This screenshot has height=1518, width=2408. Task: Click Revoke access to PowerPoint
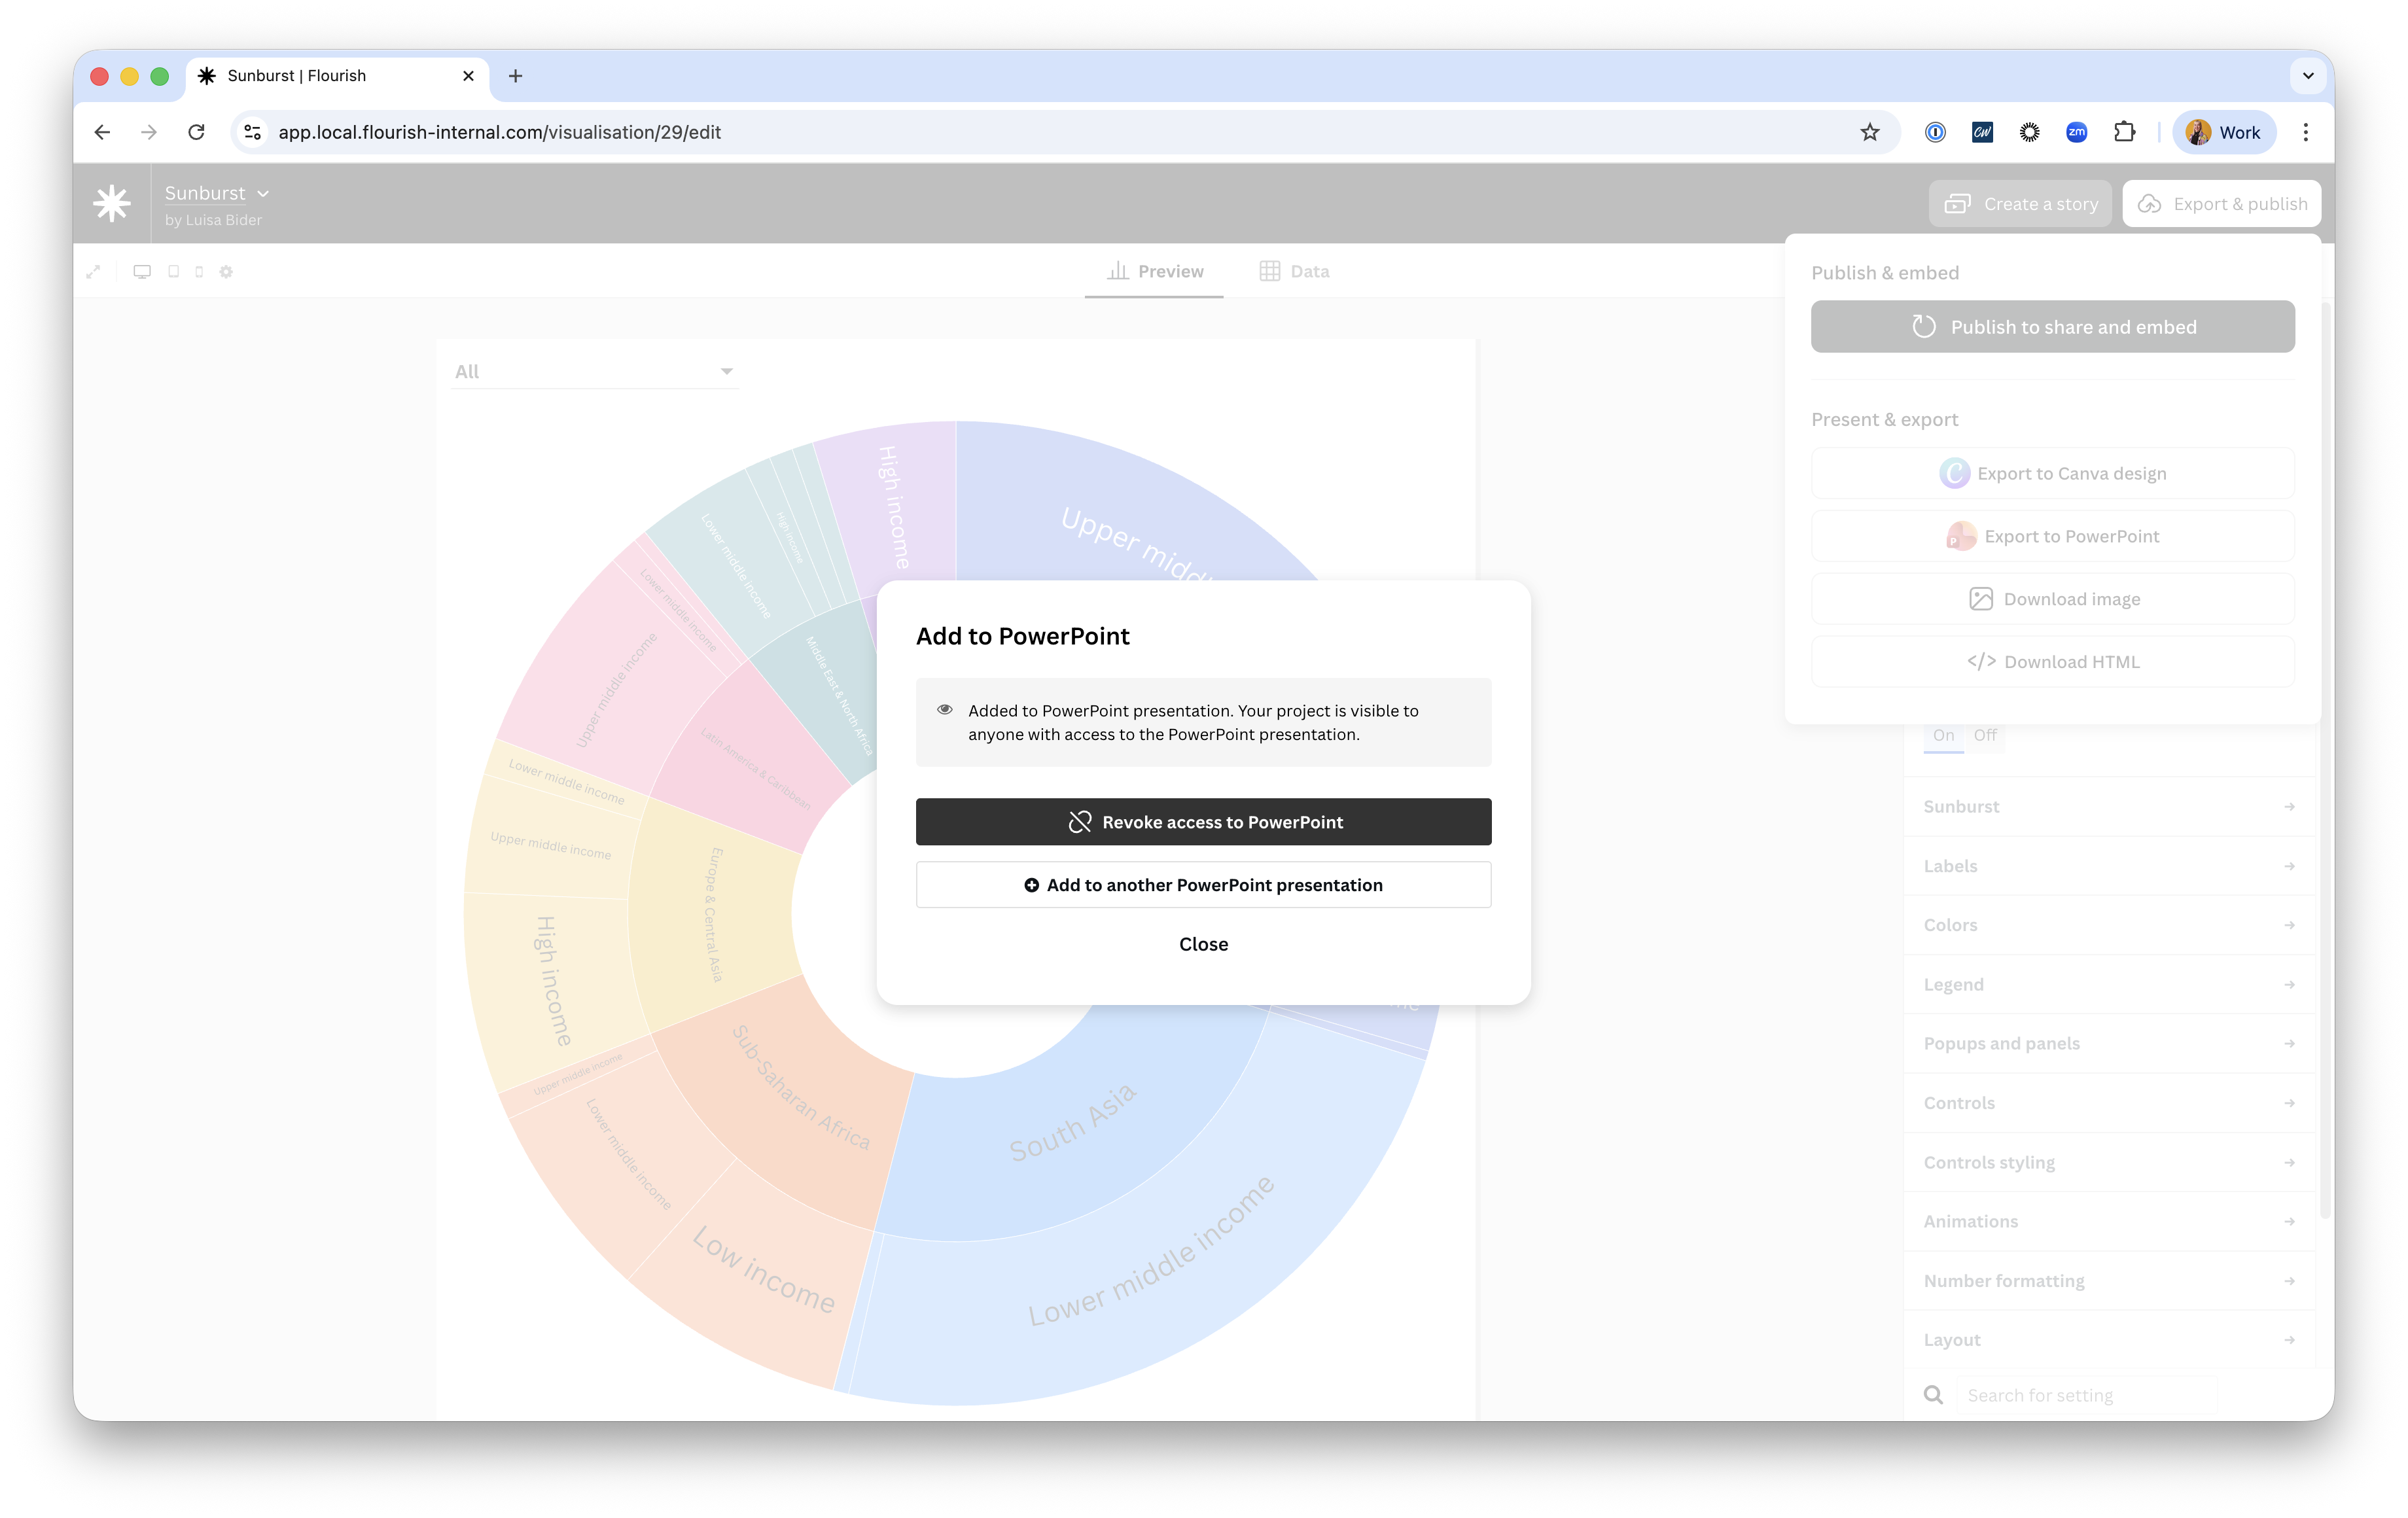click(1203, 822)
